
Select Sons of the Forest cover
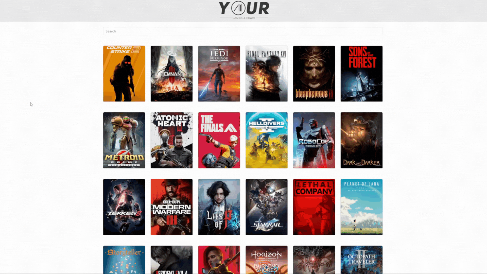click(361, 74)
